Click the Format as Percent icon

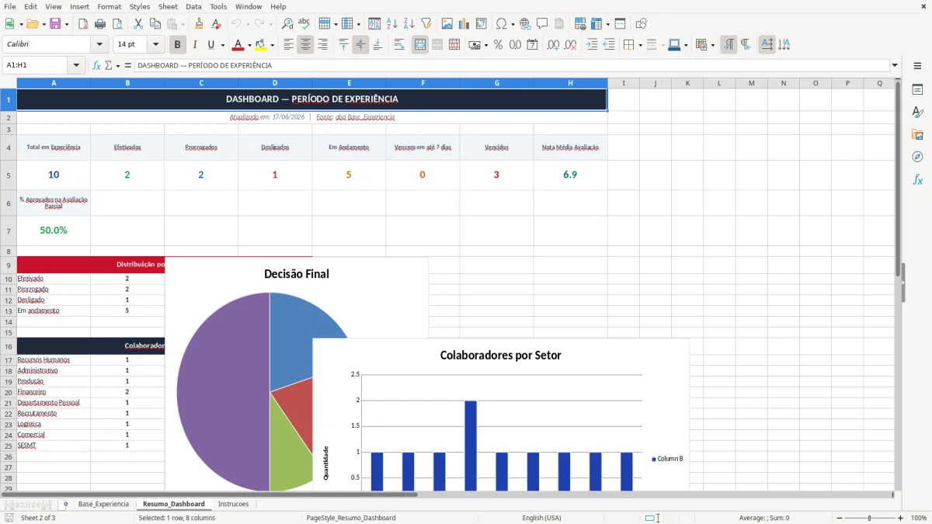coord(498,45)
